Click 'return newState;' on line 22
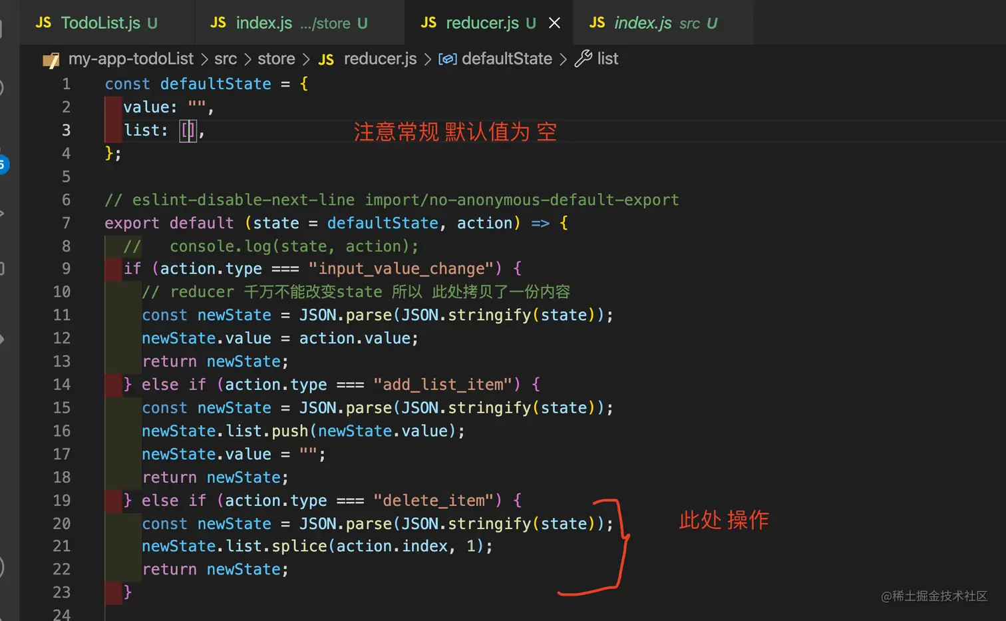 (215, 570)
